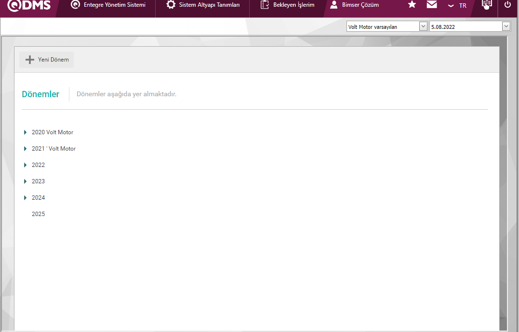Click the Dönemler heading
This screenshot has height=332, width=519.
40,94
